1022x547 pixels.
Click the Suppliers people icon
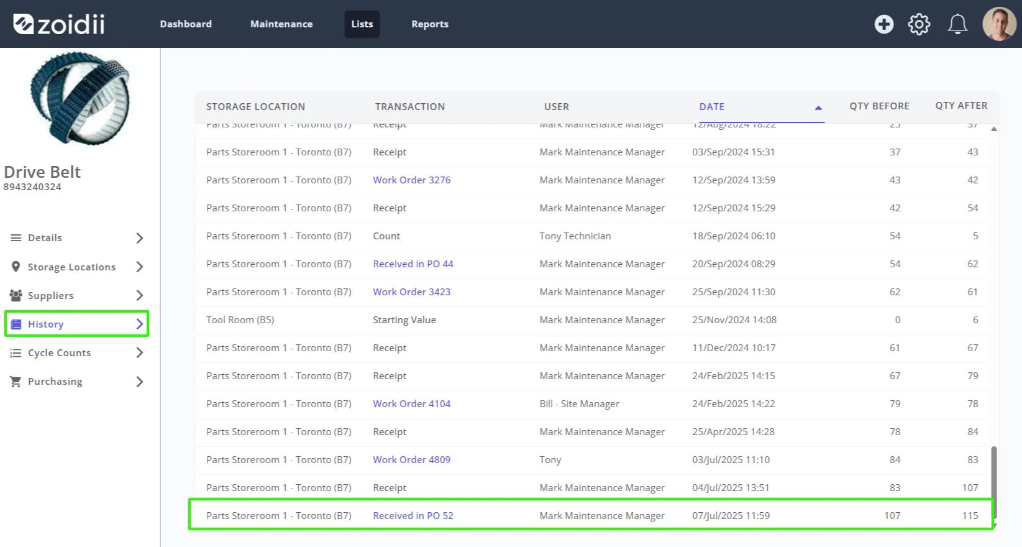pos(16,295)
